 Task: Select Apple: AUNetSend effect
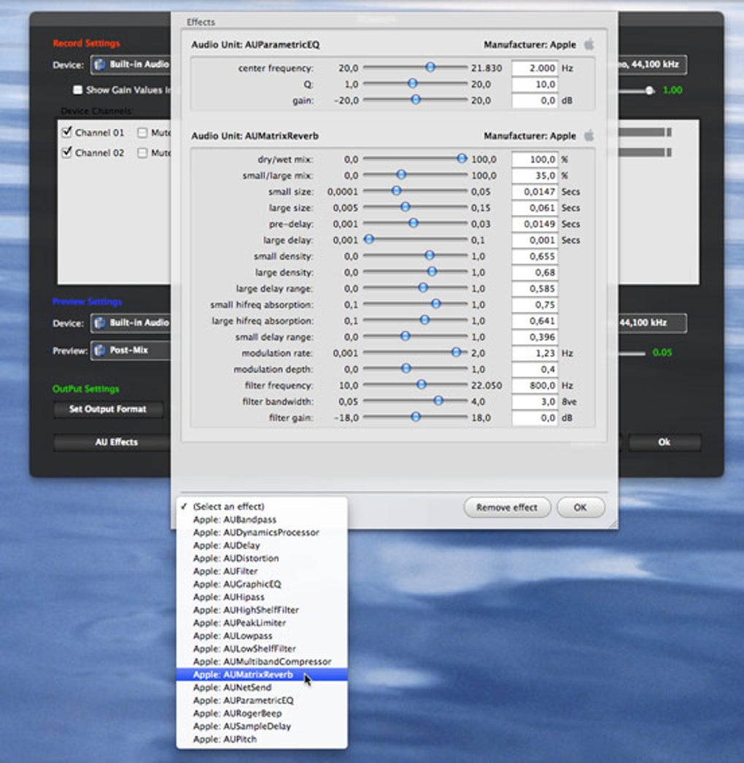(x=262, y=687)
